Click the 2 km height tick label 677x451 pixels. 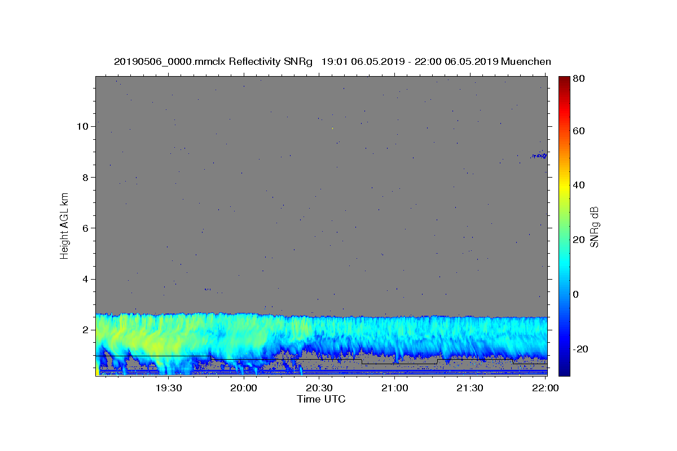click(85, 330)
